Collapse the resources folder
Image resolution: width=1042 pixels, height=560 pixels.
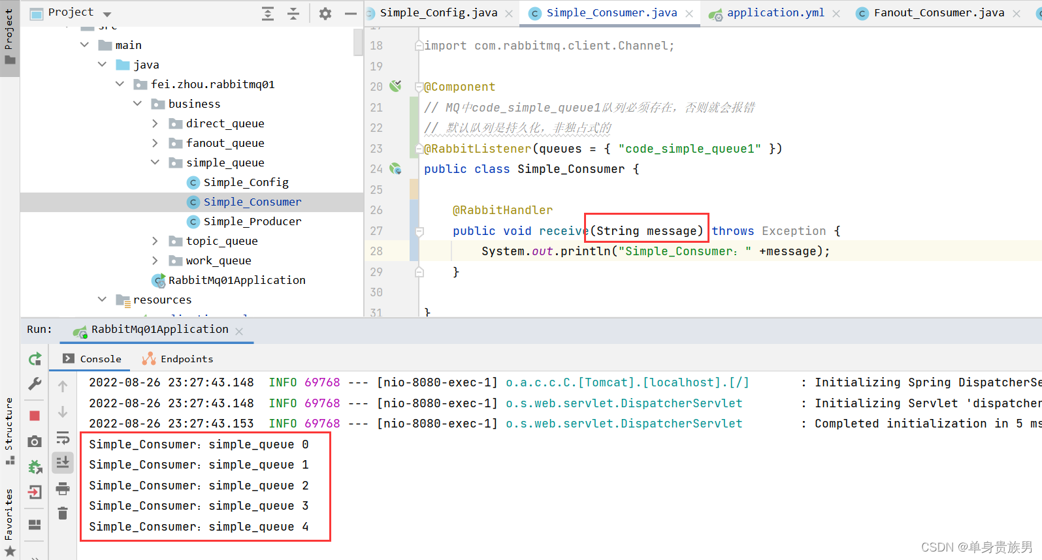(102, 300)
